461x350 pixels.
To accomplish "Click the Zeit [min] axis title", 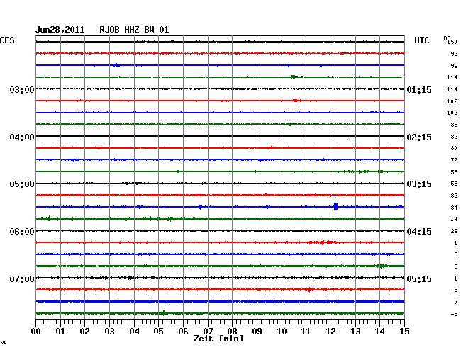I will point(218,339).
